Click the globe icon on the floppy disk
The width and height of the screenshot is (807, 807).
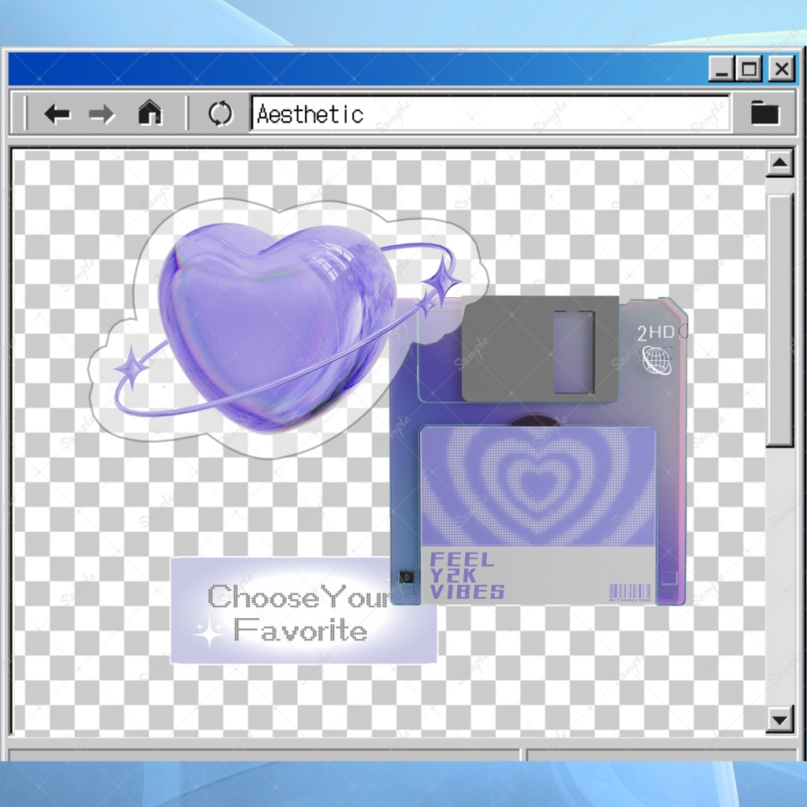click(x=657, y=359)
